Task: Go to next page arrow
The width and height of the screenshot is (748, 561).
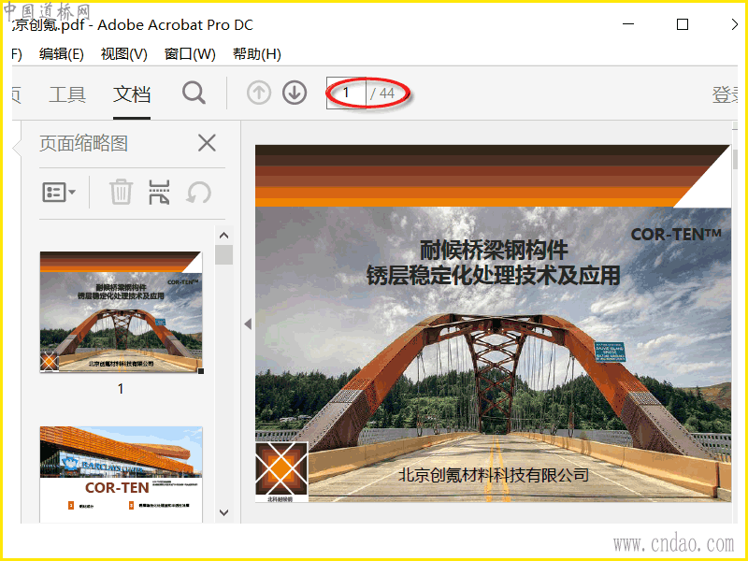Action: 295,93
